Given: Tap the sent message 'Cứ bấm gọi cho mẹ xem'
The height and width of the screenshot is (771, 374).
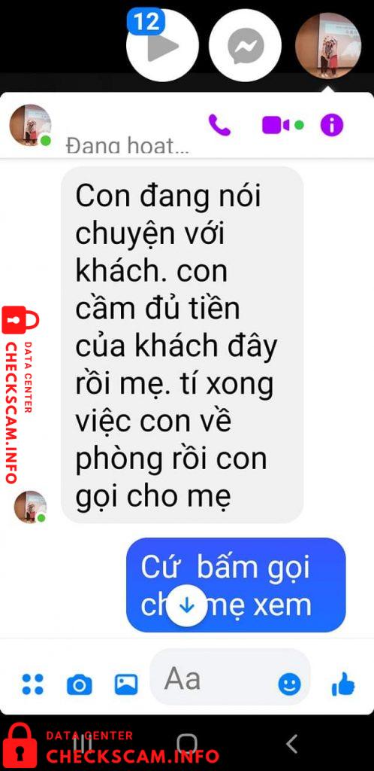Looking at the screenshot, I should [236, 585].
